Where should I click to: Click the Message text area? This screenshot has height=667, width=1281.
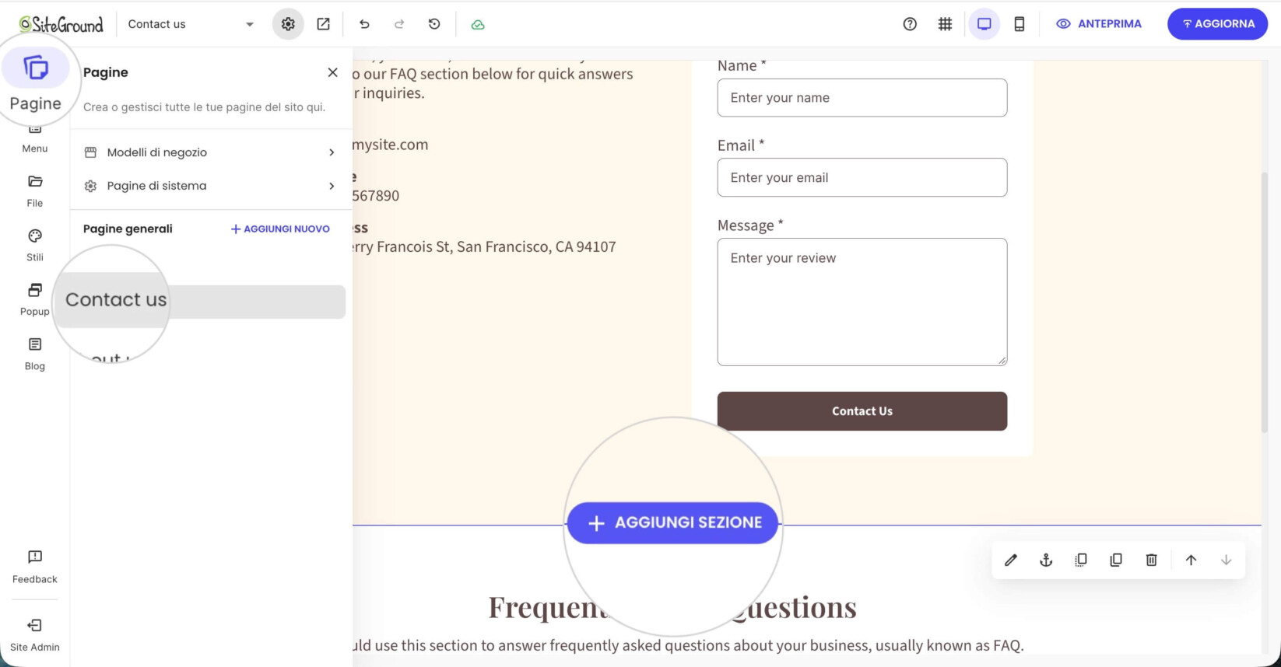862,302
